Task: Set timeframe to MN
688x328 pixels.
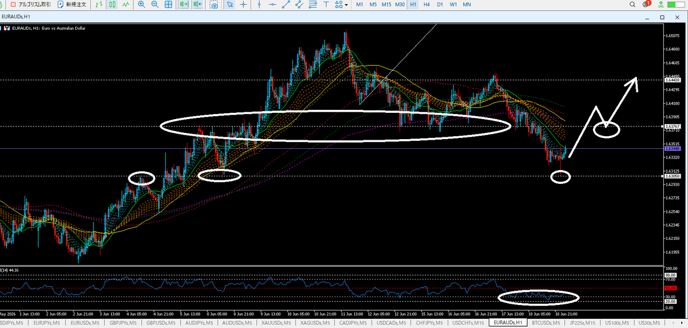Action: (467, 5)
